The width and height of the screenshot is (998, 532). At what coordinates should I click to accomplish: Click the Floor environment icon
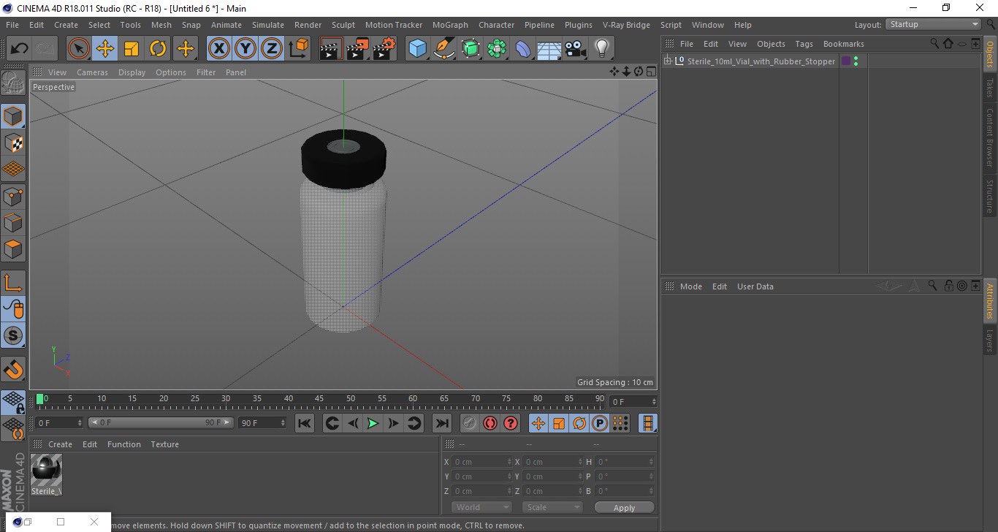pyautogui.click(x=549, y=49)
